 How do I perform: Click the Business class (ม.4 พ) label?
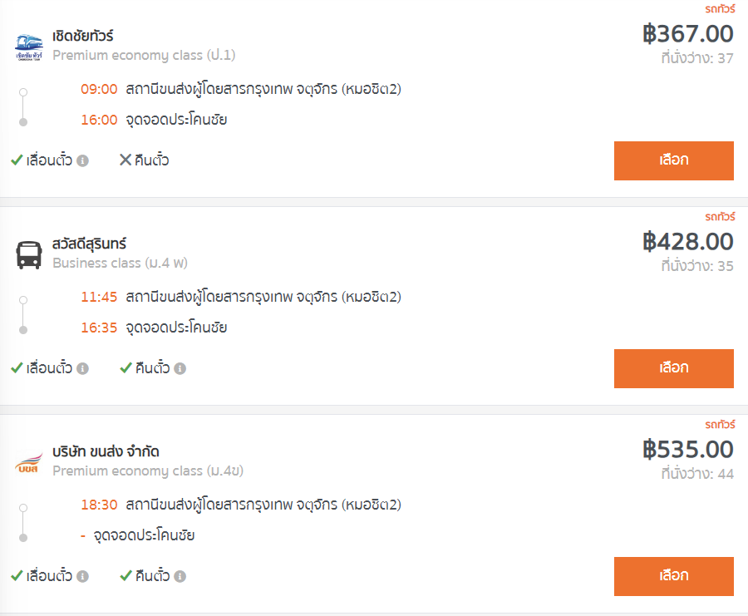click(x=121, y=264)
